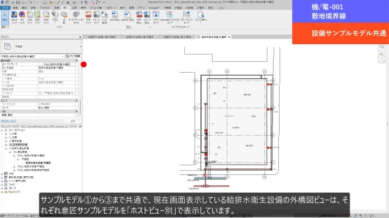Expand the Select (選択) dropdown under Modify
Screen dimensions: 389x218
tap(5, 27)
